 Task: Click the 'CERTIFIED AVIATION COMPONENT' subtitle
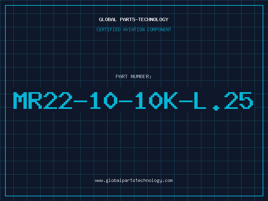[x=134, y=29]
